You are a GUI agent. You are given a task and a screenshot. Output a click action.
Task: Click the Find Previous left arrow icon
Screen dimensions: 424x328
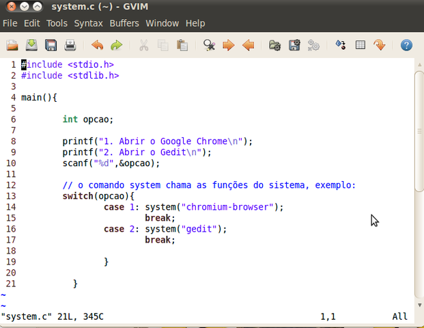click(x=249, y=45)
